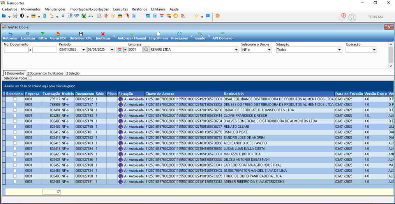Toggle the Selecionar Todos checkbox
Screen dimensions: 395x204
tap(30, 78)
